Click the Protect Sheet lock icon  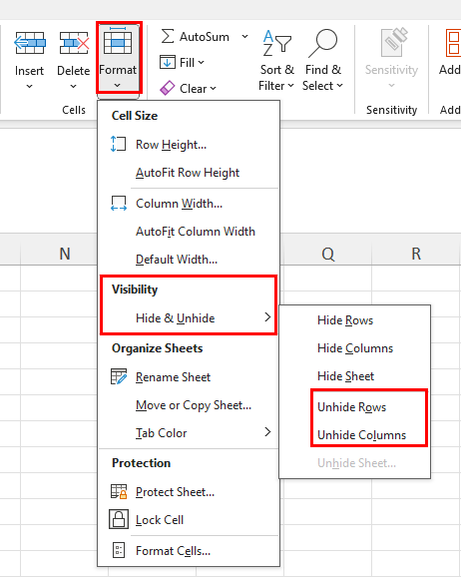[x=119, y=491]
